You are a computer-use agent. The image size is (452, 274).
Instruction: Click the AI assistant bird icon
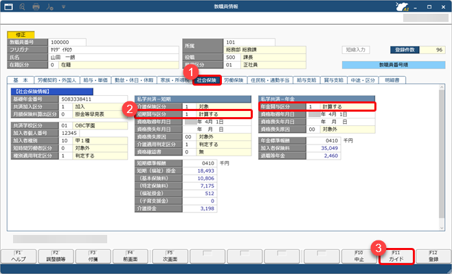coord(402,6)
